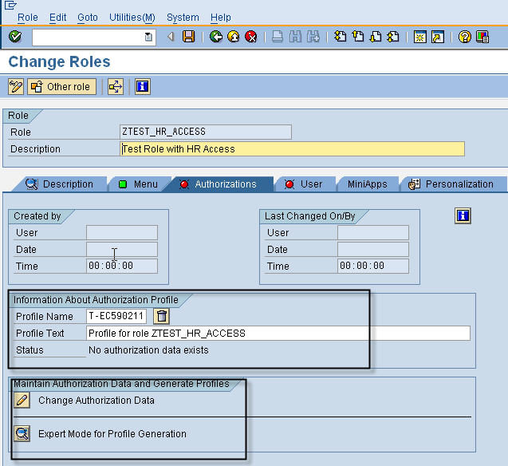This screenshot has height=466, width=508.
Task: Go to Next Page icon
Action: click(376, 37)
